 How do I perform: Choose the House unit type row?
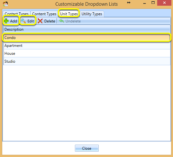coord(87,53)
